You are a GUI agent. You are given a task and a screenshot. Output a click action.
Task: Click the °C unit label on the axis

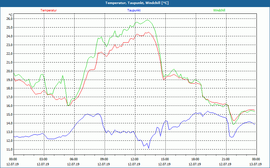click(11, 15)
